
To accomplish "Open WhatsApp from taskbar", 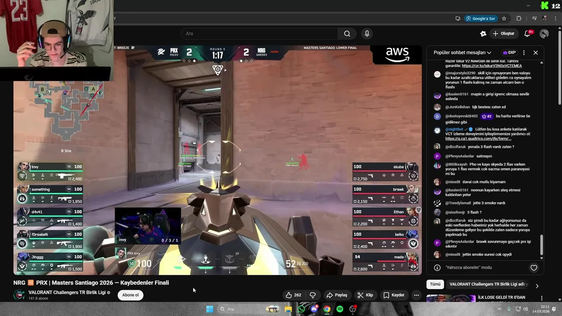I will (x=301, y=309).
